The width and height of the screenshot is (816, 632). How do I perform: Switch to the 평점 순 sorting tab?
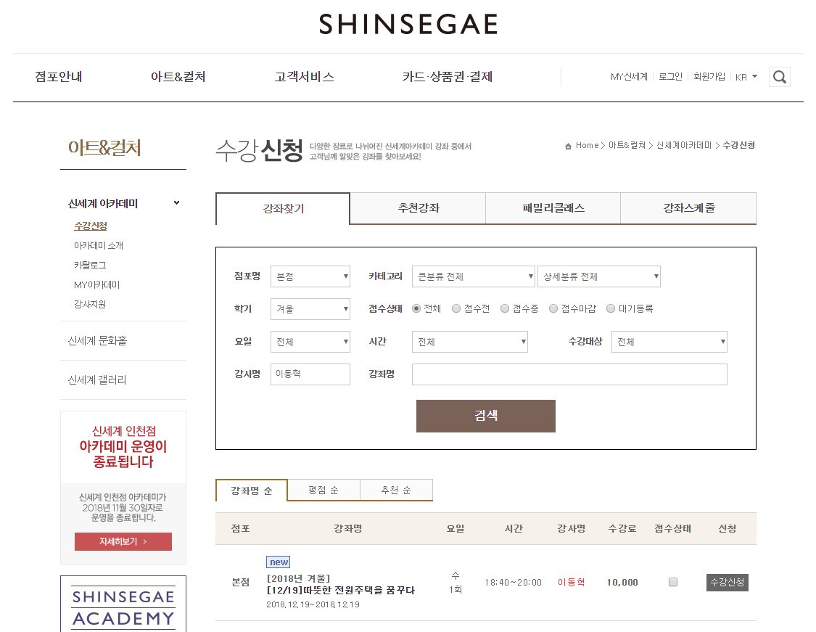[x=323, y=490]
